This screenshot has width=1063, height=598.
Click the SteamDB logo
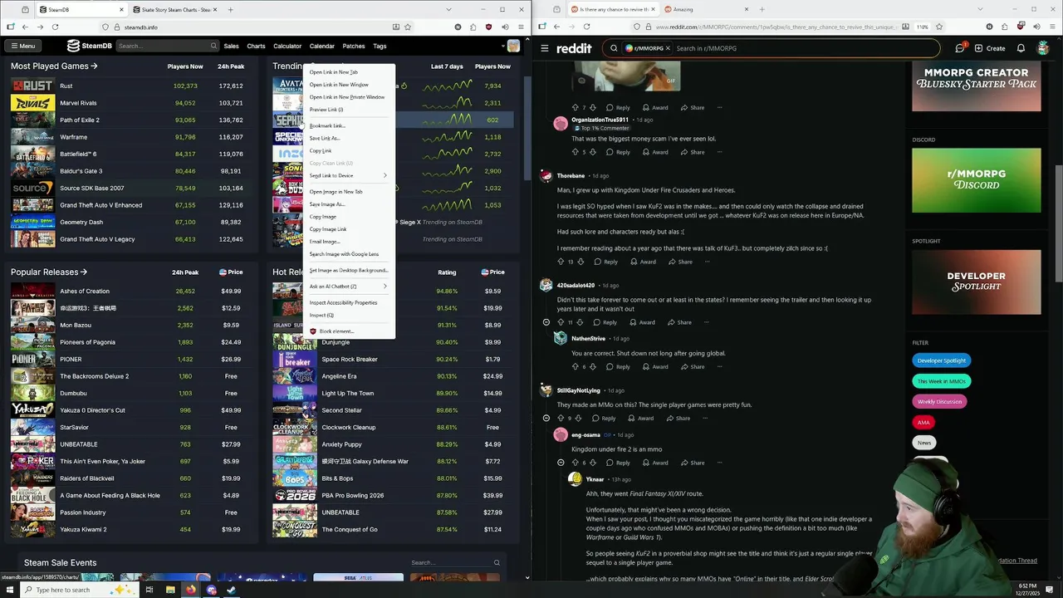[x=89, y=46]
